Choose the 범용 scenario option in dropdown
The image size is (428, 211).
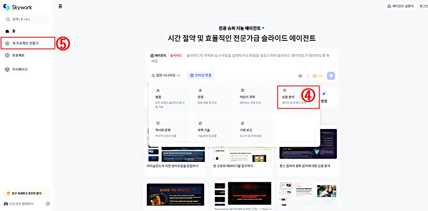coord(170,98)
